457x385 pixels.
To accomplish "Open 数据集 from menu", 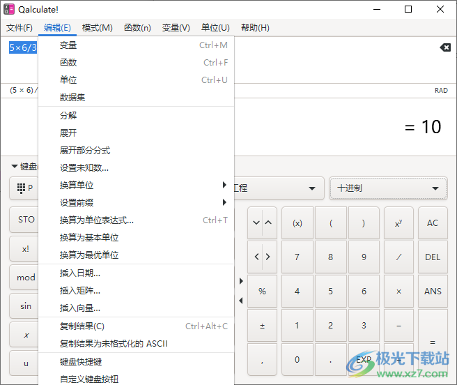I will [x=137, y=97].
